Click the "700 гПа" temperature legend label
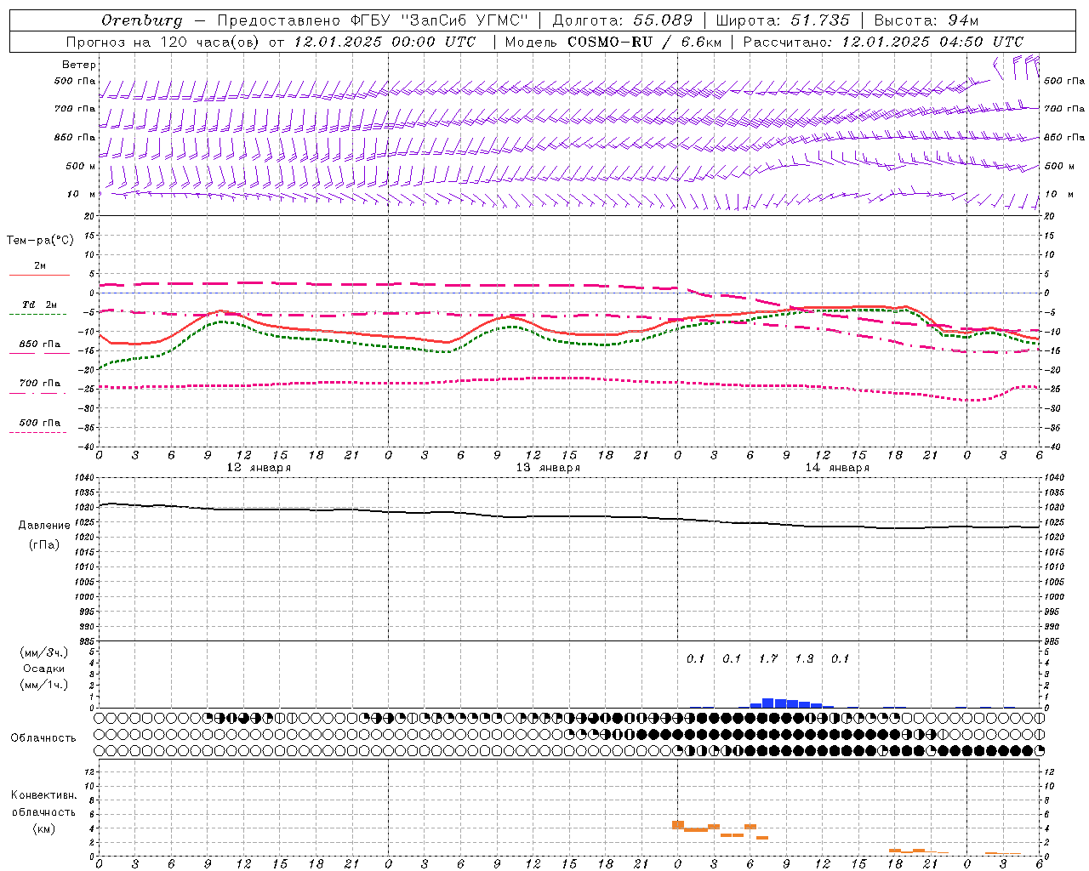Viewport: 1089px width, 871px height. (40, 383)
